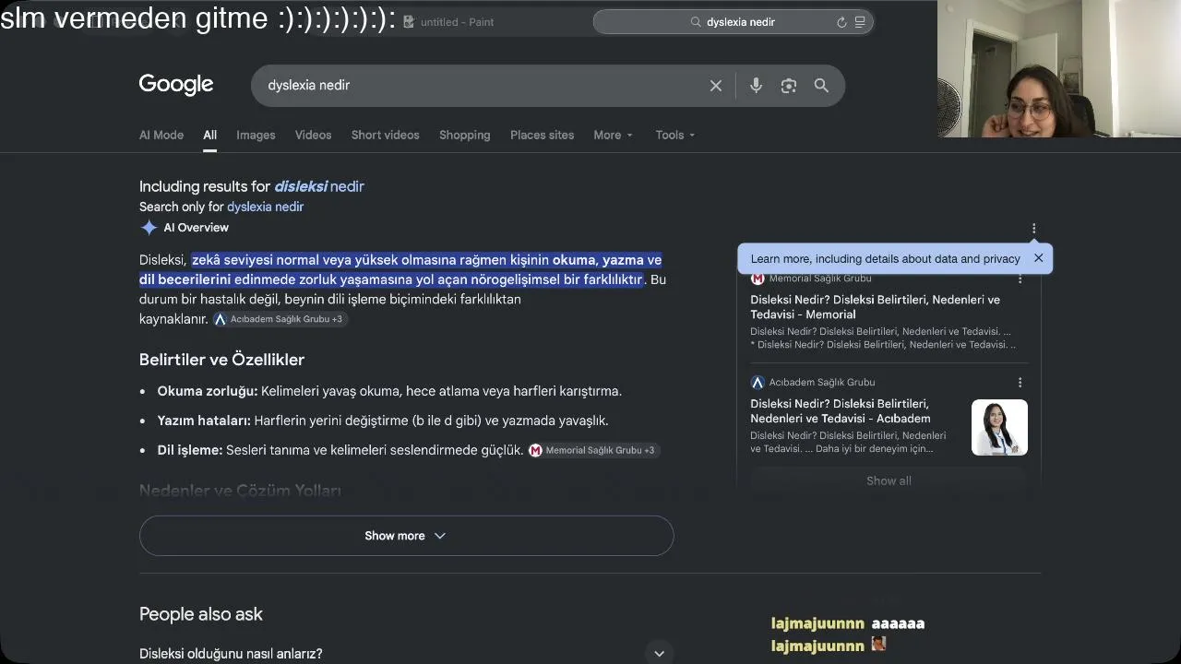Clear the Google search box text

716,86
